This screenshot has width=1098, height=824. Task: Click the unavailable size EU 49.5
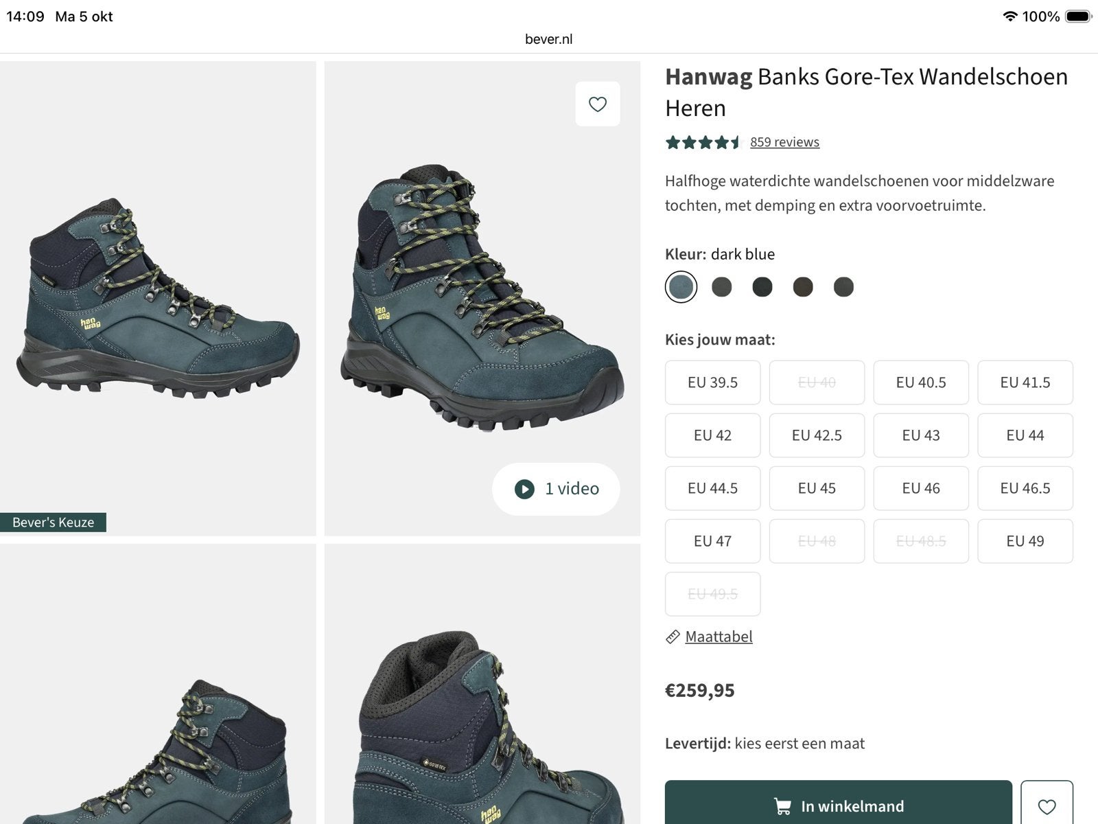coord(712,594)
